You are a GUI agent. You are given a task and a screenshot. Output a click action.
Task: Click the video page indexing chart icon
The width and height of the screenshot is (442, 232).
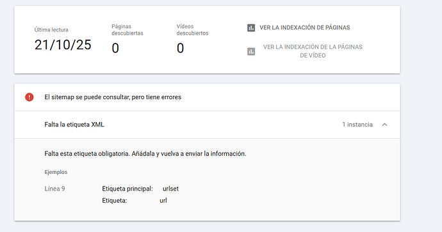[251, 51]
